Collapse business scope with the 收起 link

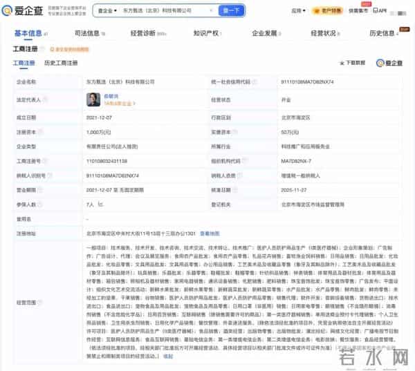[x=168, y=356]
